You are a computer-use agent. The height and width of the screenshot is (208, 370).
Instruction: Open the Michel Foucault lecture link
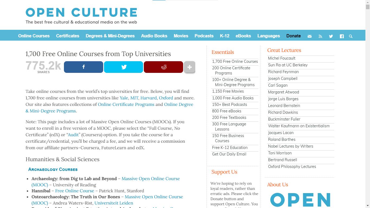coord(282,58)
